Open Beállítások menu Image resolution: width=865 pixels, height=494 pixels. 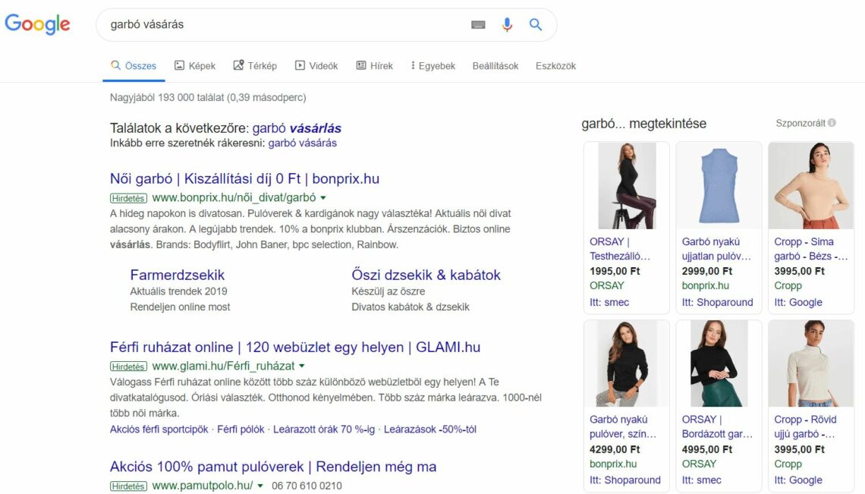[495, 66]
